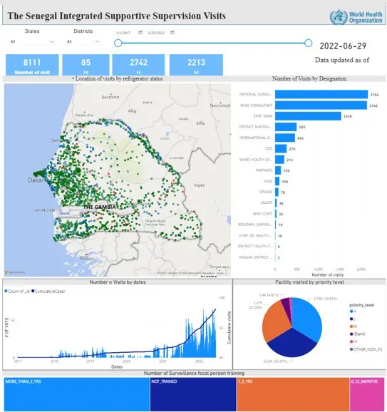Expand the States dropdown filter
387x412 pixels.
[32, 41]
